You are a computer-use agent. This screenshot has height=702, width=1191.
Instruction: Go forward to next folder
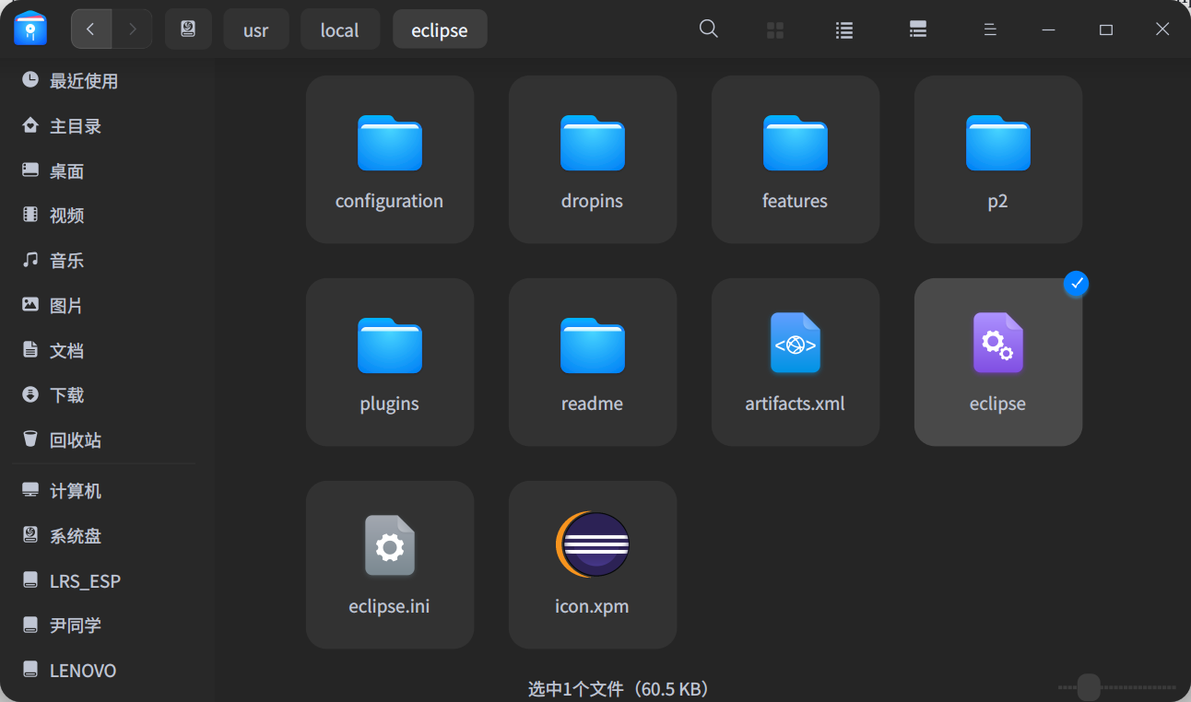[x=132, y=29]
